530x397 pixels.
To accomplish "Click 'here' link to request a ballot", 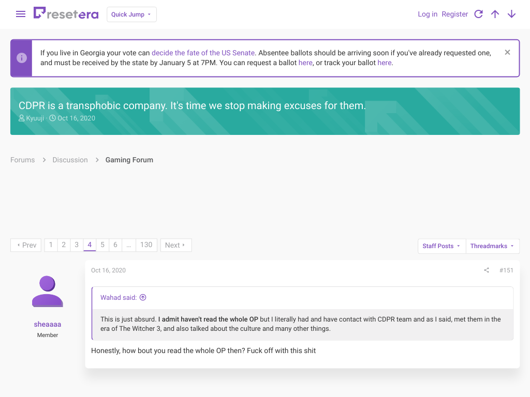I will point(305,63).
